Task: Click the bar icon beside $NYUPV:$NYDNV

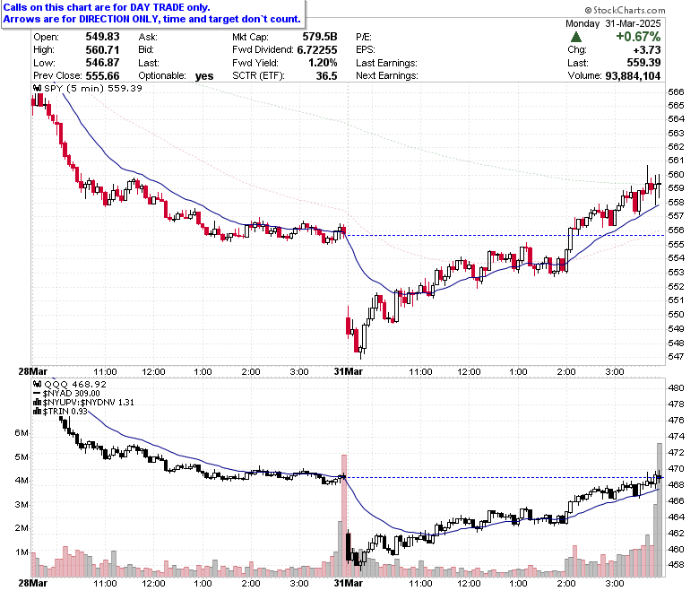Action: tap(38, 403)
